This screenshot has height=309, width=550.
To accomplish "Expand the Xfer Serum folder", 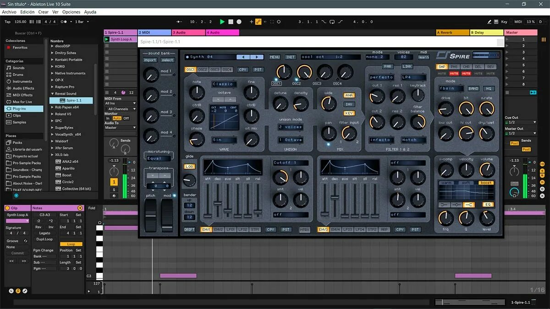I will (x=52, y=148).
